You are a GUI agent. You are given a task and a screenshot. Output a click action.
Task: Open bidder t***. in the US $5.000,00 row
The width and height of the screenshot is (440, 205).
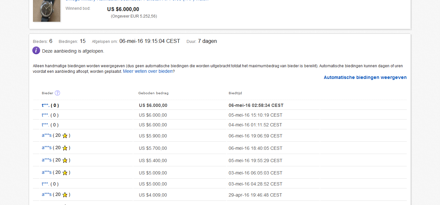45,184
